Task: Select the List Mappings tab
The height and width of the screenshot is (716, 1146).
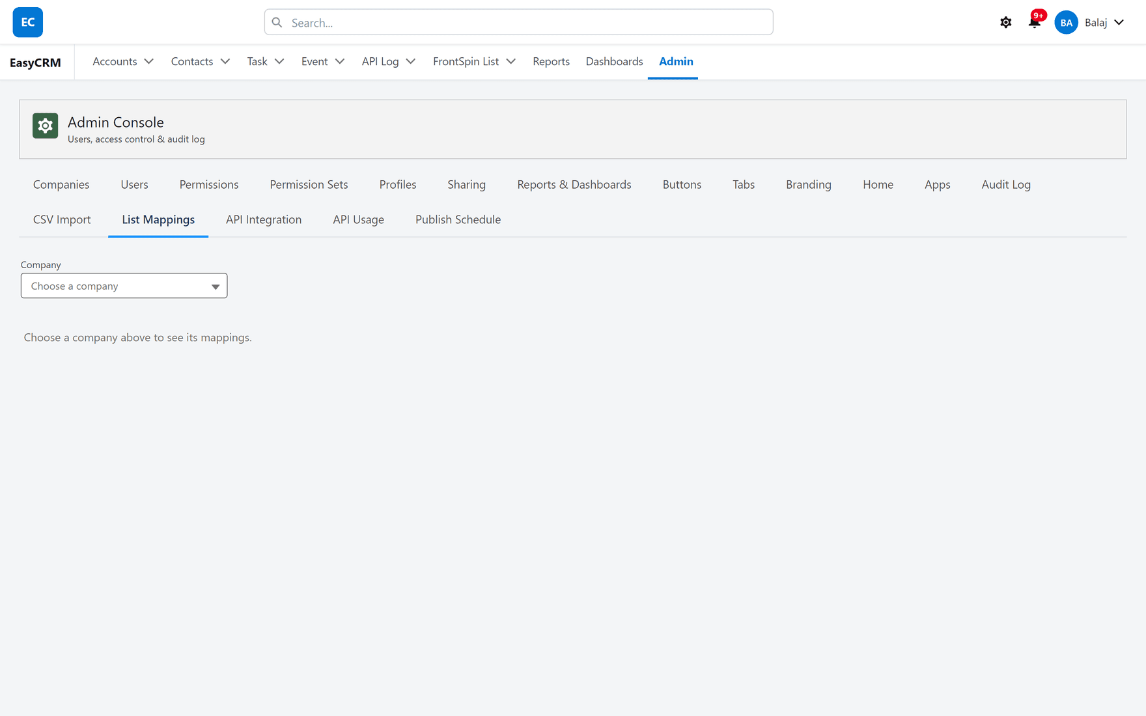Action: click(158, 219)
